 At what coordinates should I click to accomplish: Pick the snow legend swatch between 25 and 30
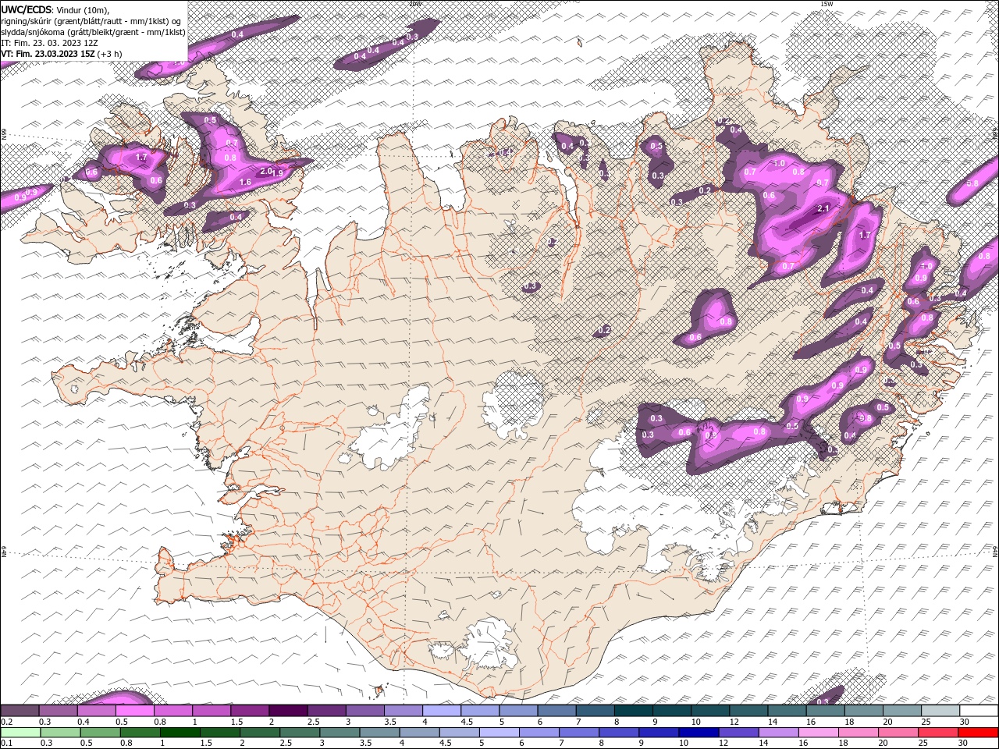(940, 711)
